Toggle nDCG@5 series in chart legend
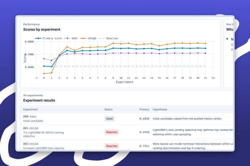Viewport: 250px width, 166px height. tap(88, 38)
